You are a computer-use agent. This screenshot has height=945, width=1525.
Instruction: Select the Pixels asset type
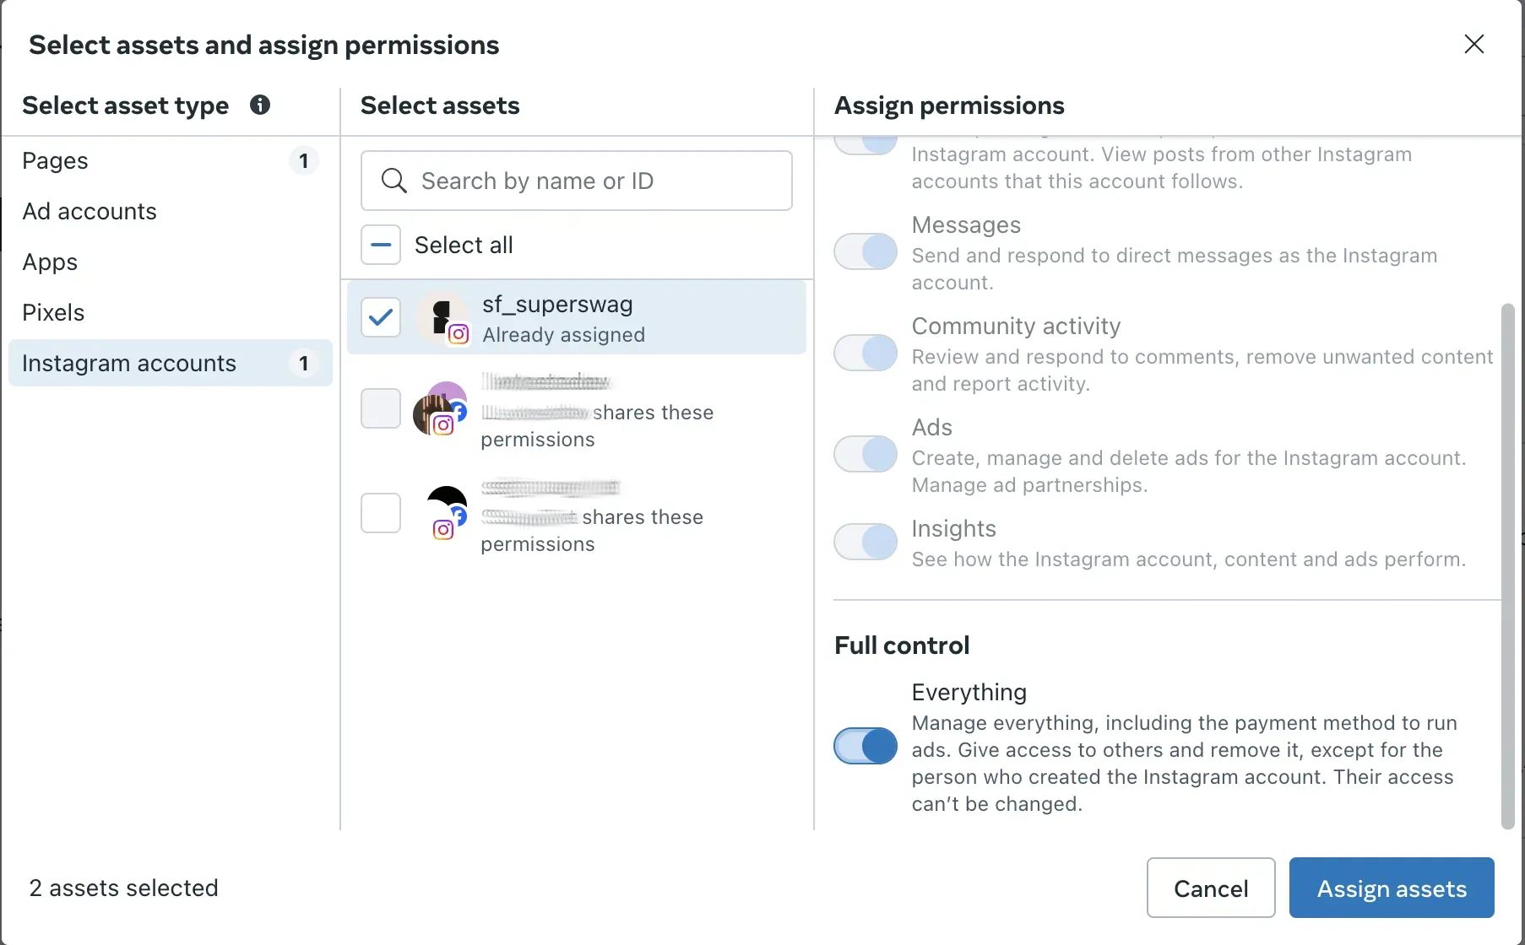click(171, 312)
